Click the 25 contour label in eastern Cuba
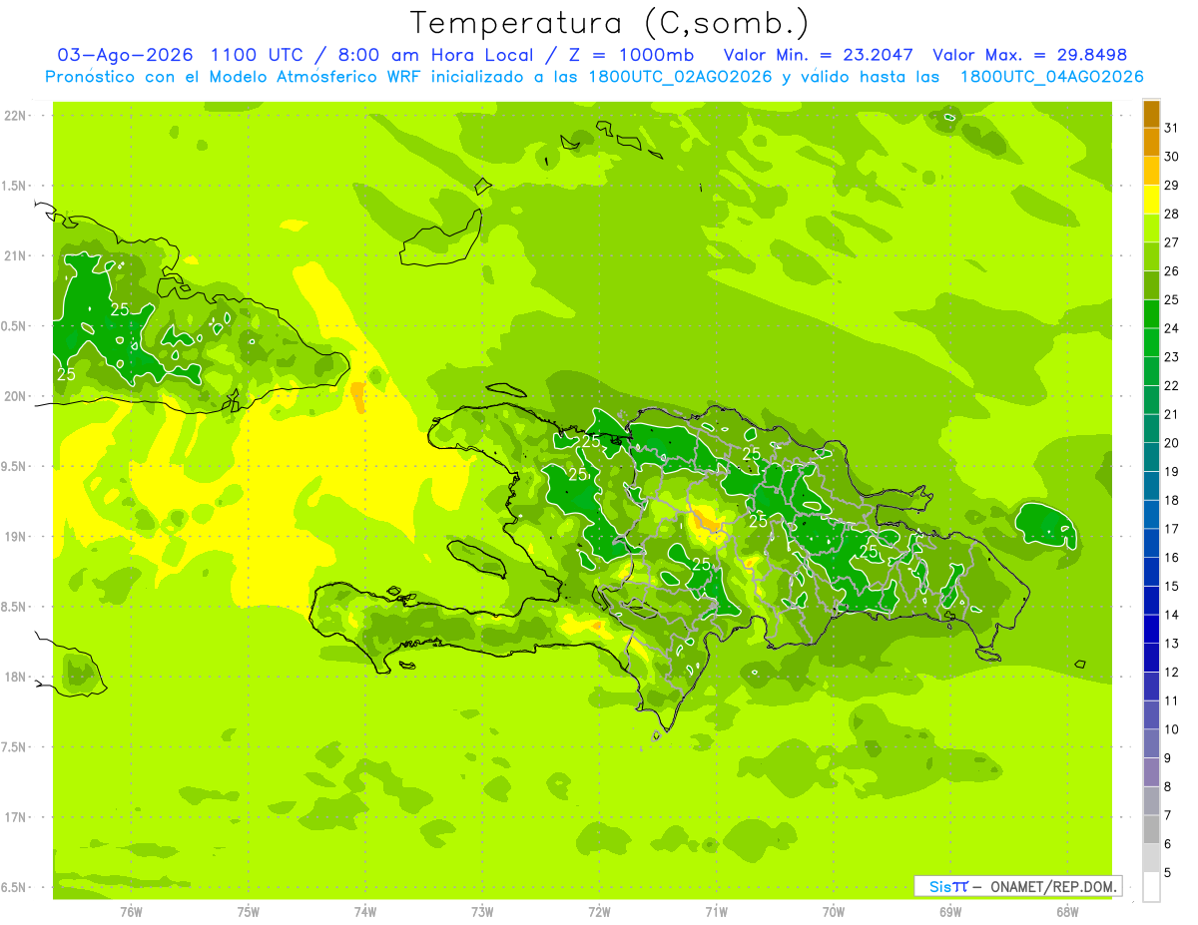Image resolution: width=1198 pixels, height=925 pixels. pyautogui.click(x=120, y=309)
